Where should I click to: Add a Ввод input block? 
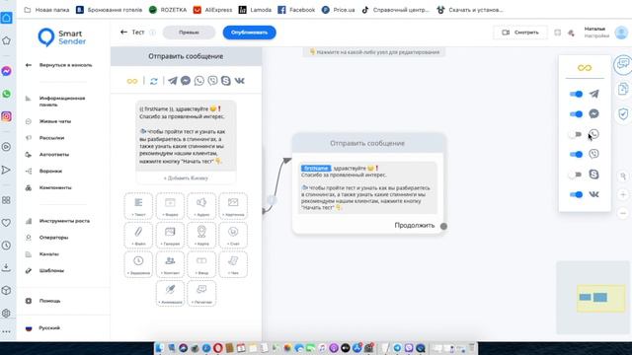click(x=201, y=264)
